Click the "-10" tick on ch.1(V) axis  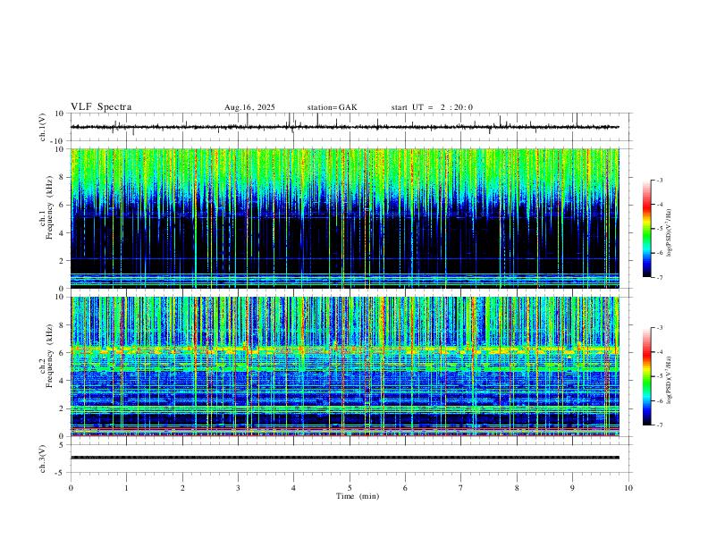tap(59, 141)
